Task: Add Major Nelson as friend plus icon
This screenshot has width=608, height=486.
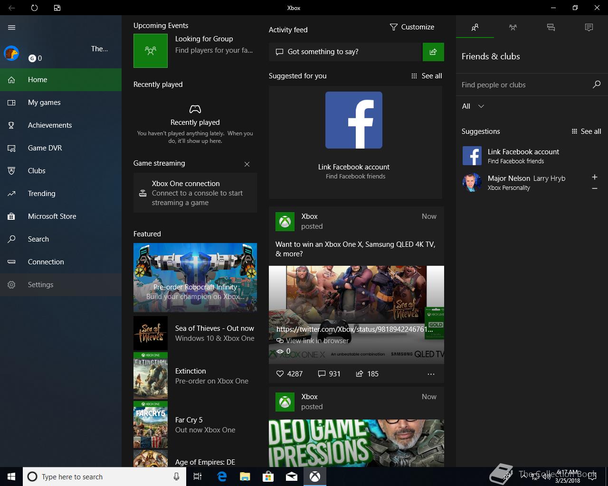Action: [595, 177]
